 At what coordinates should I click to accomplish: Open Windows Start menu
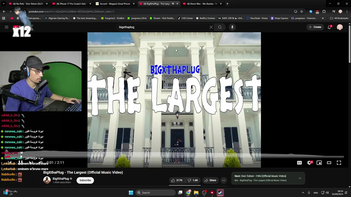(x=131, y=193)
